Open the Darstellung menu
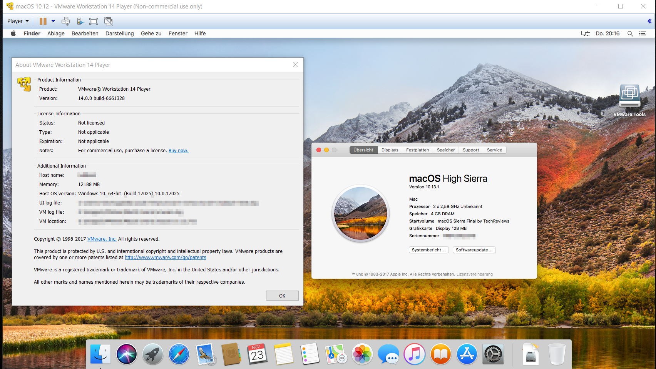This screenshot has height=369, width=656. 120,33
